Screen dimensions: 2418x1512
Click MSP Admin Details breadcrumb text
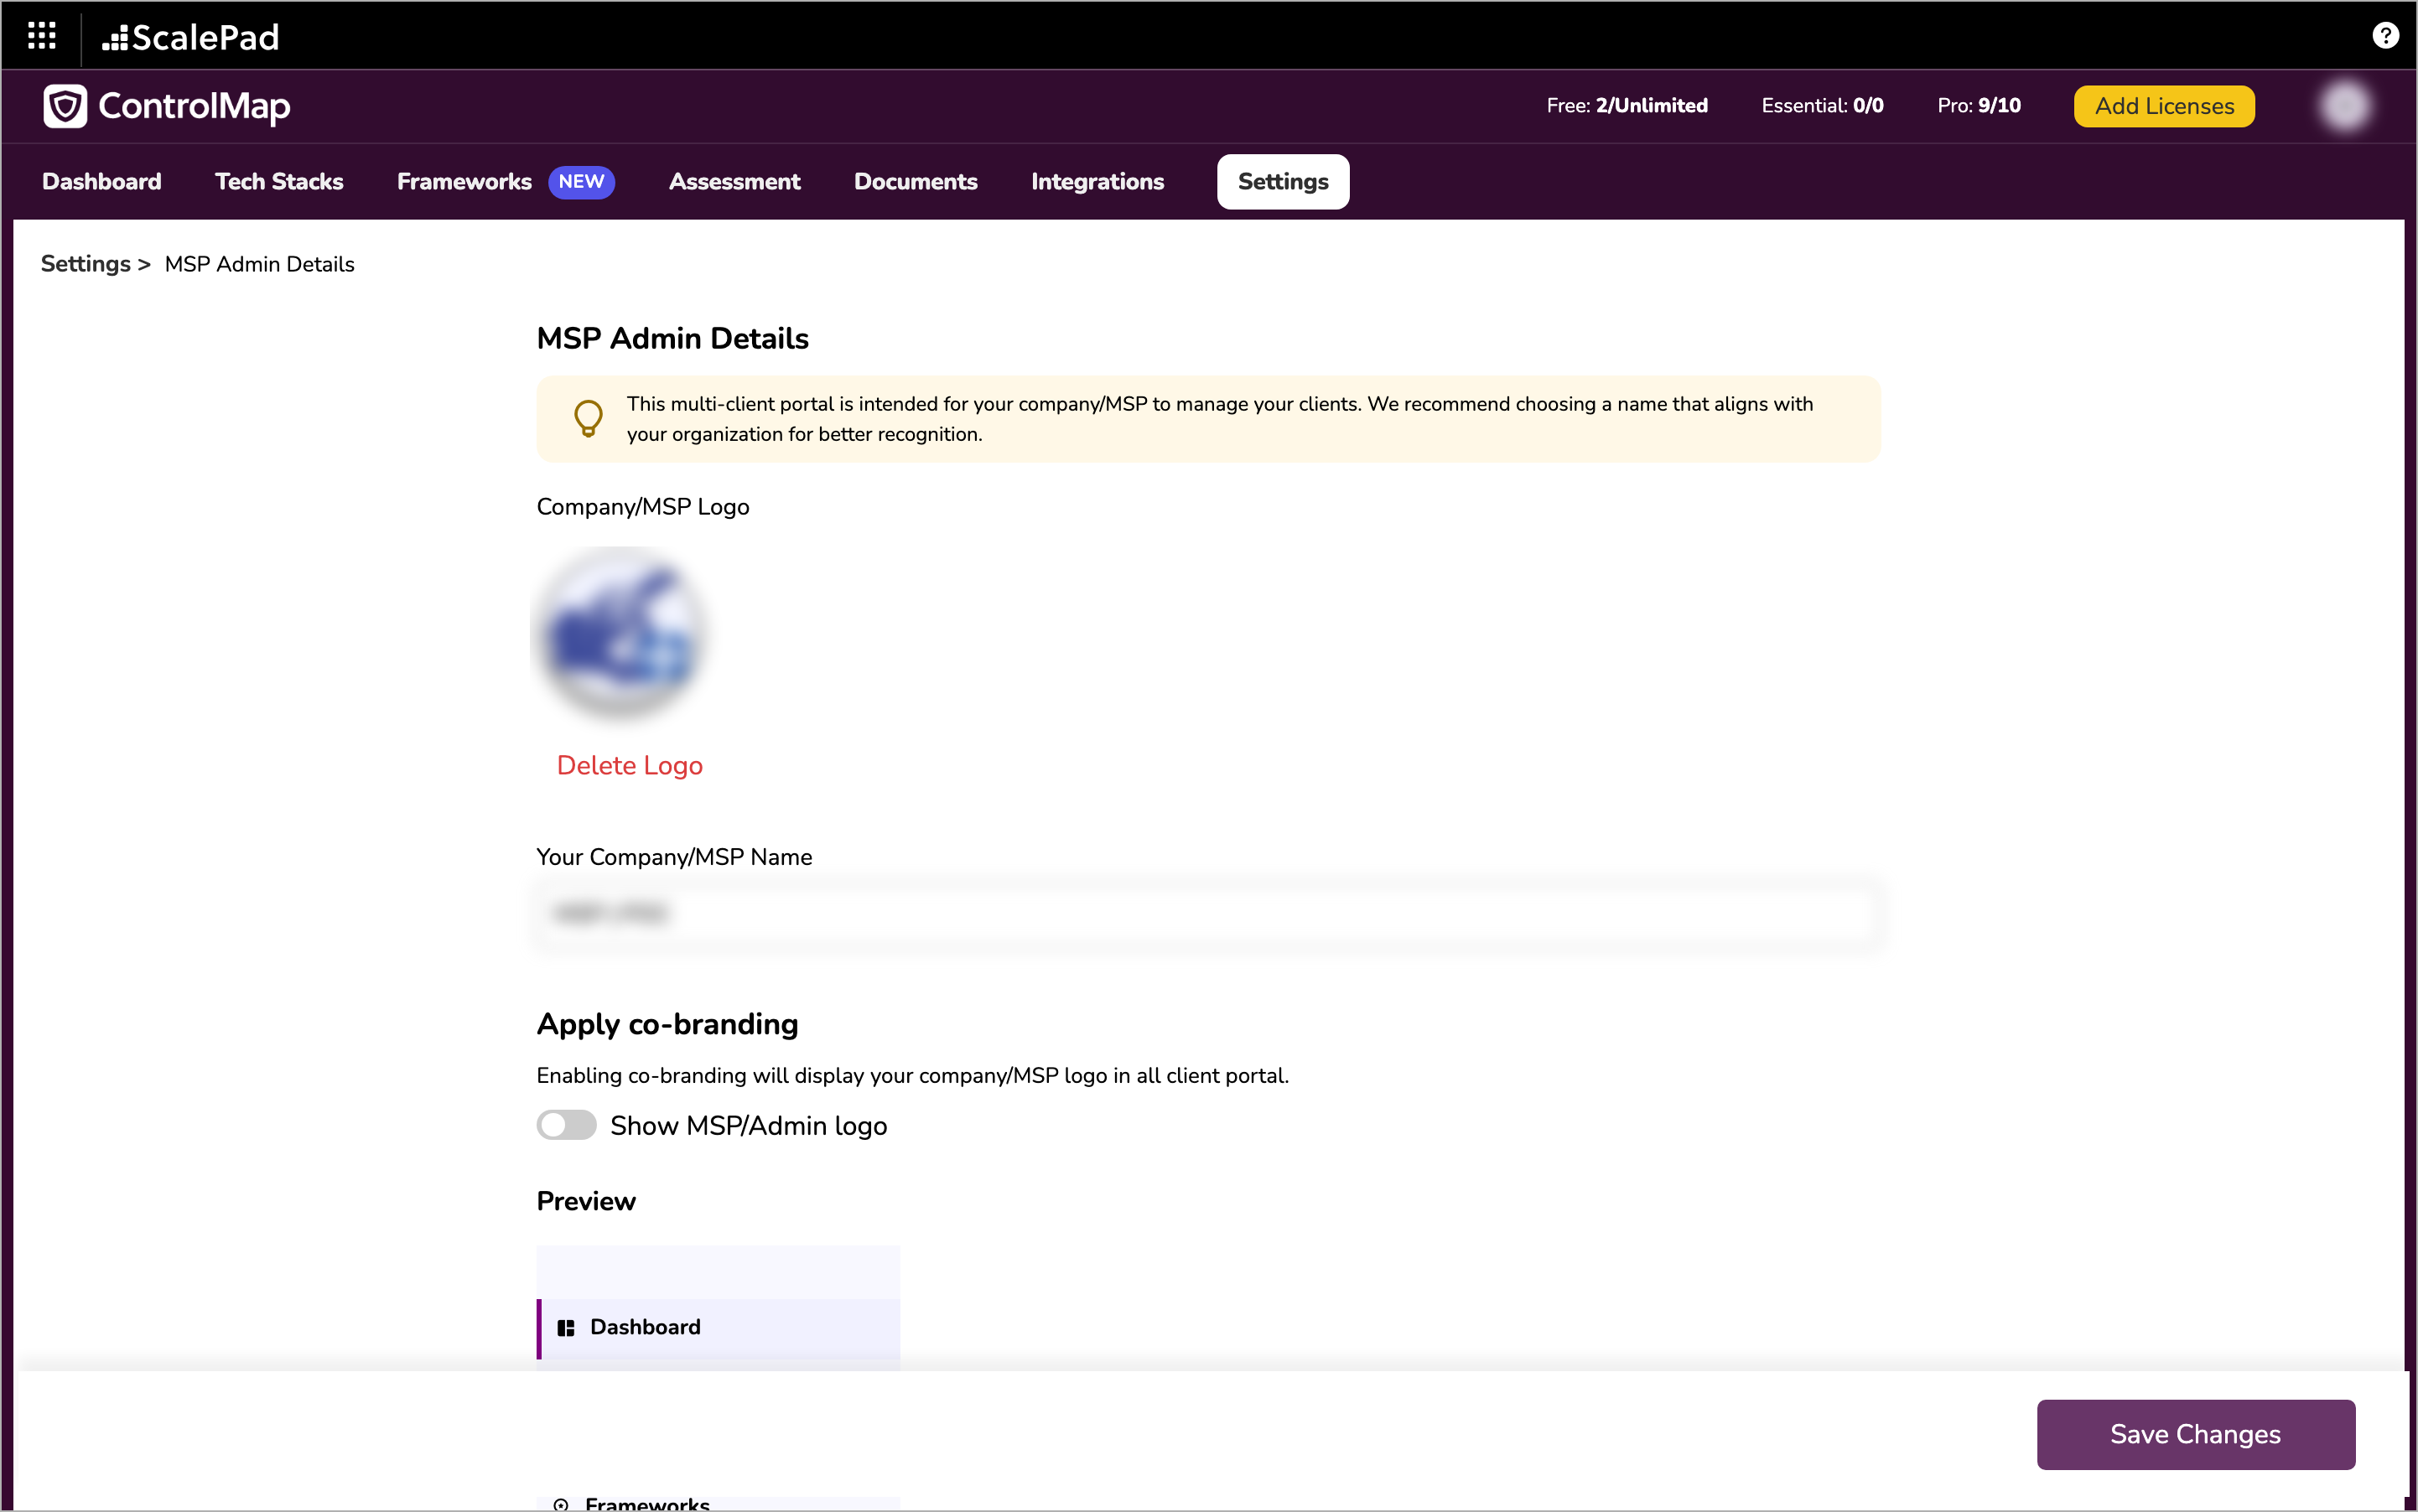(x=259, y=263)
